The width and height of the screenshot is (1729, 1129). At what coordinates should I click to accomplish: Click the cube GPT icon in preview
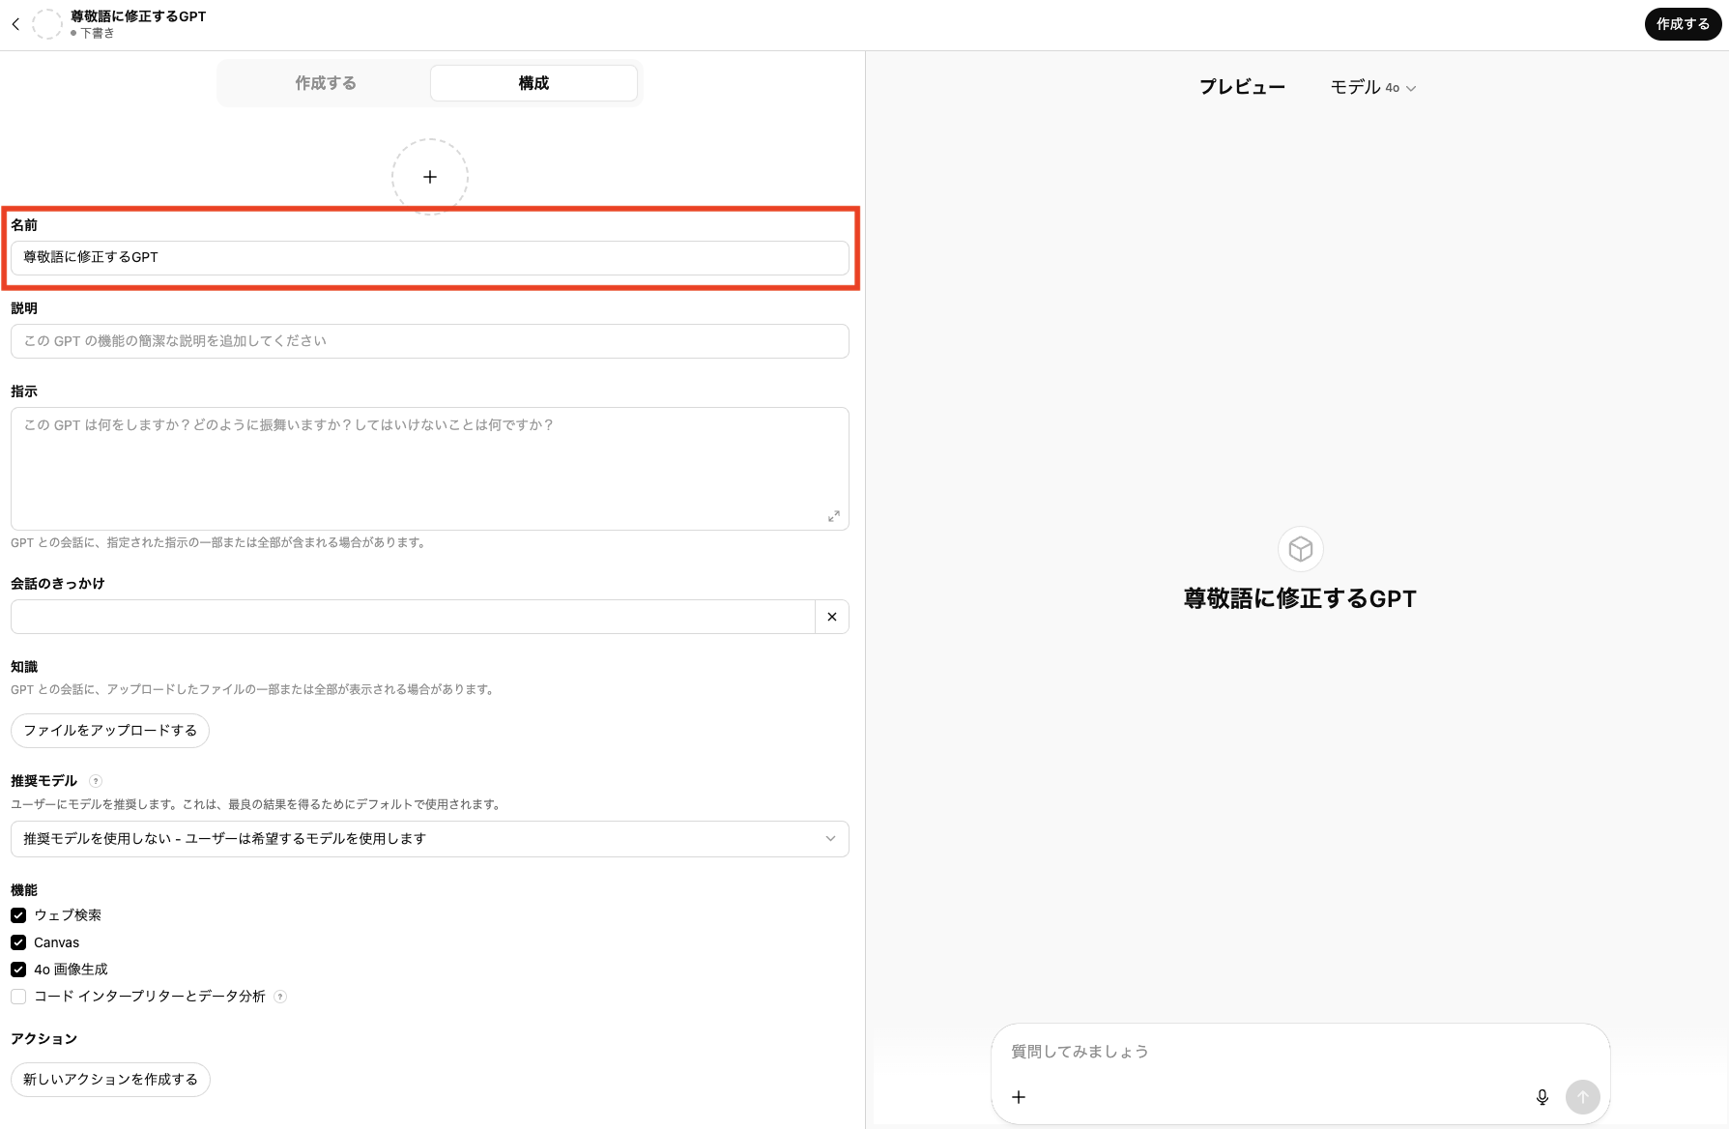(1301, 549)
